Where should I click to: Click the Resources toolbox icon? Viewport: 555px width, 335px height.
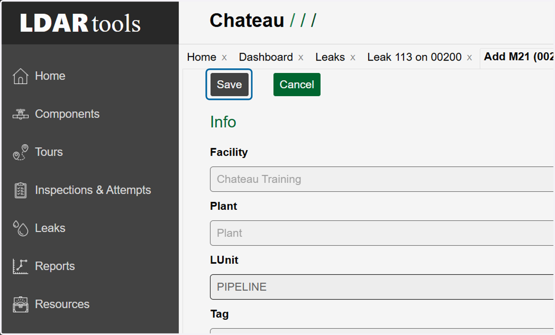point(20,304)
